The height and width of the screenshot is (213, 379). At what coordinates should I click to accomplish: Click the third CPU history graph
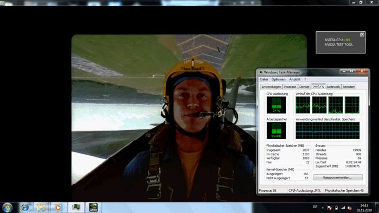[x=336, y=105]
